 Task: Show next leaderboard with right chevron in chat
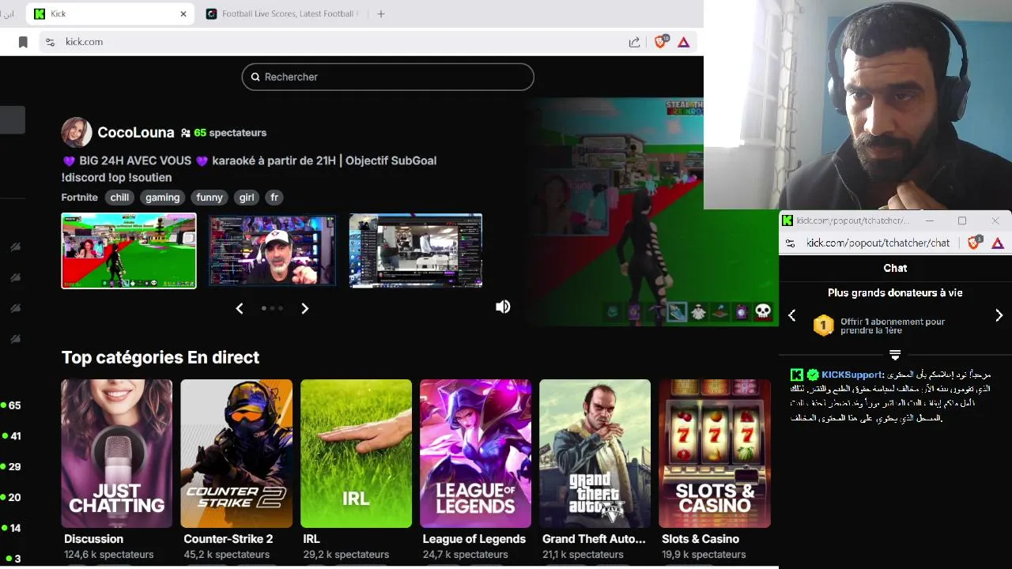click(999, 315)
